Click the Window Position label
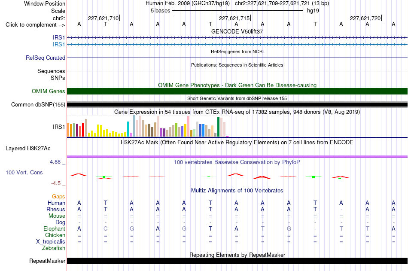 pyautogui.click(x=45, y=3)
